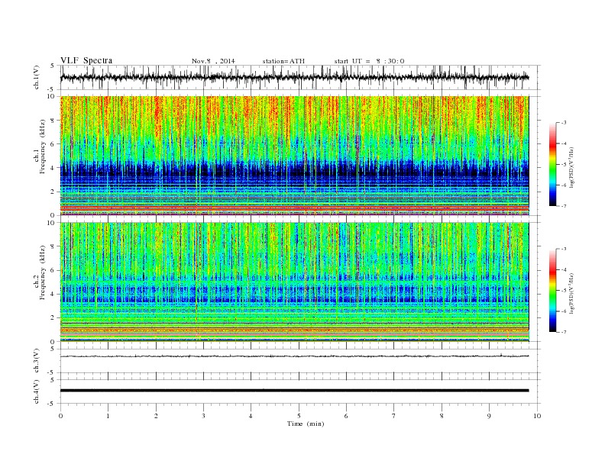Click the "start UT = 8 :30: 0" text

pyautogui.click(x=369, y=61)
